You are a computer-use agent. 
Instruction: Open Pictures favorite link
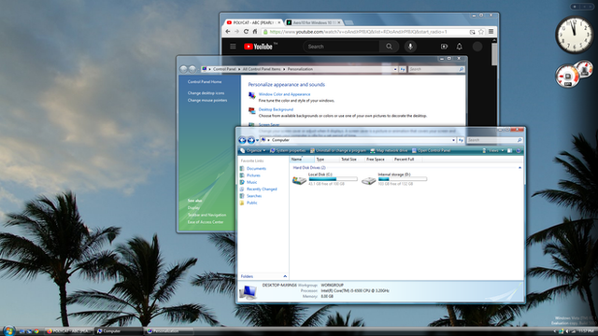253,175
